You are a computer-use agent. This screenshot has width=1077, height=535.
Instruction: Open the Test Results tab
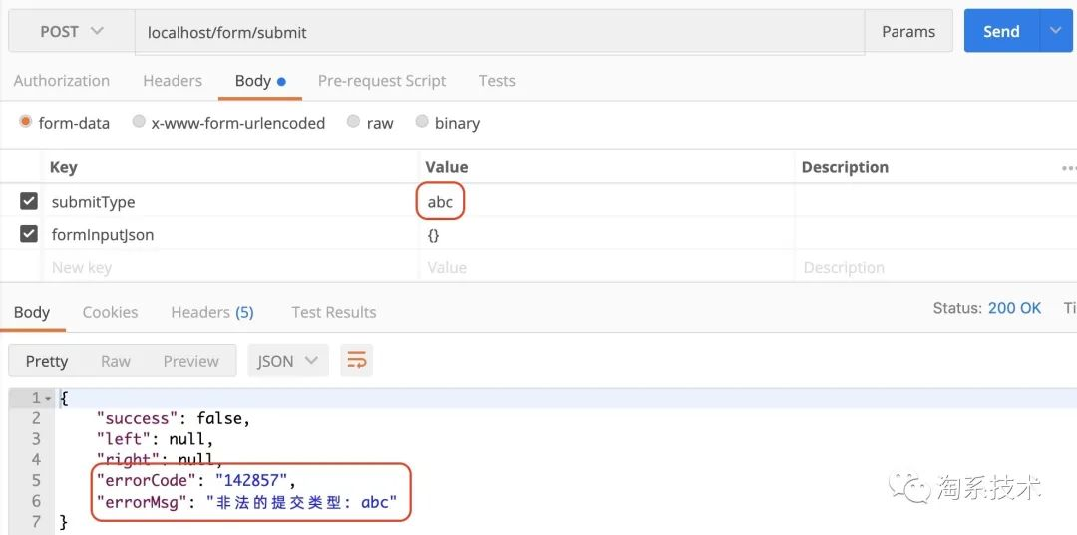pos(334,312)
